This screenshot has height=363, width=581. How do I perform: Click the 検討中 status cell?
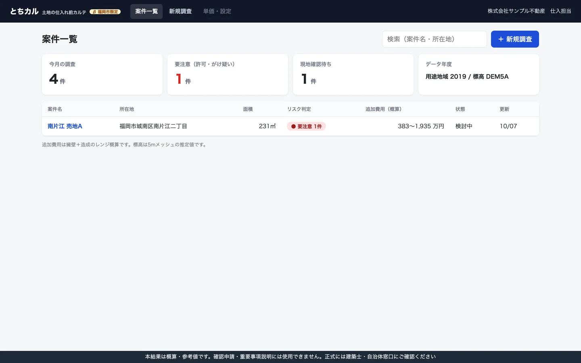tap(464, 126)
